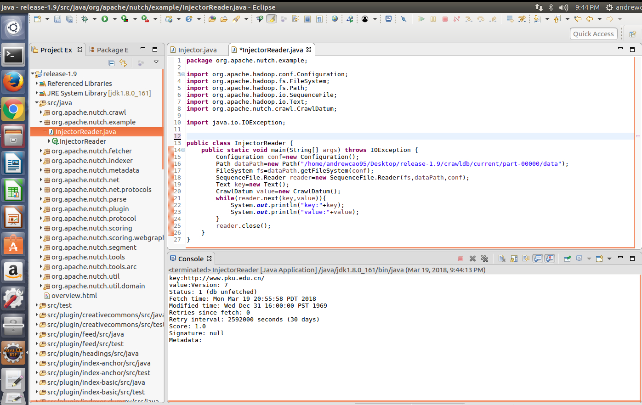This screenshot has height=405, width=642.
Task: Click the Save All toolbar icon
Action: pos(69,19)
